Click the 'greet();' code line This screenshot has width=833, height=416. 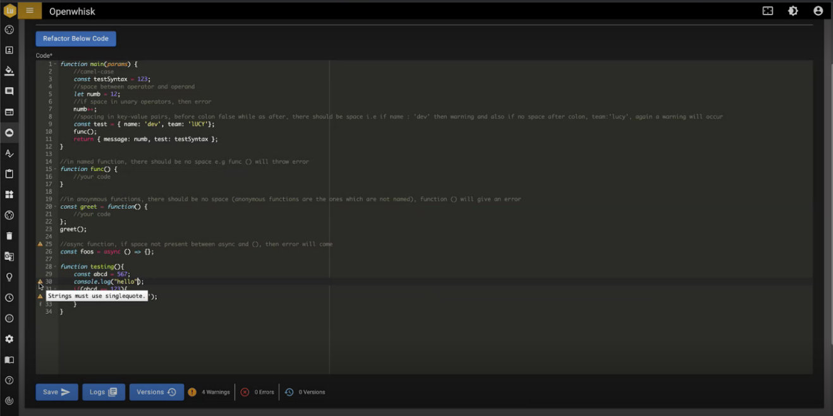click(73, 229)
